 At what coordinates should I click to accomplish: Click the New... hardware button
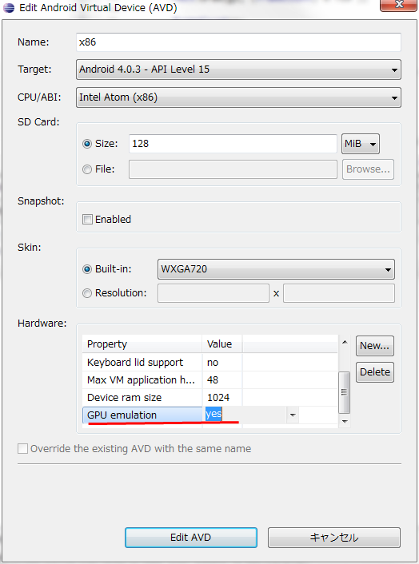point(375,346)
